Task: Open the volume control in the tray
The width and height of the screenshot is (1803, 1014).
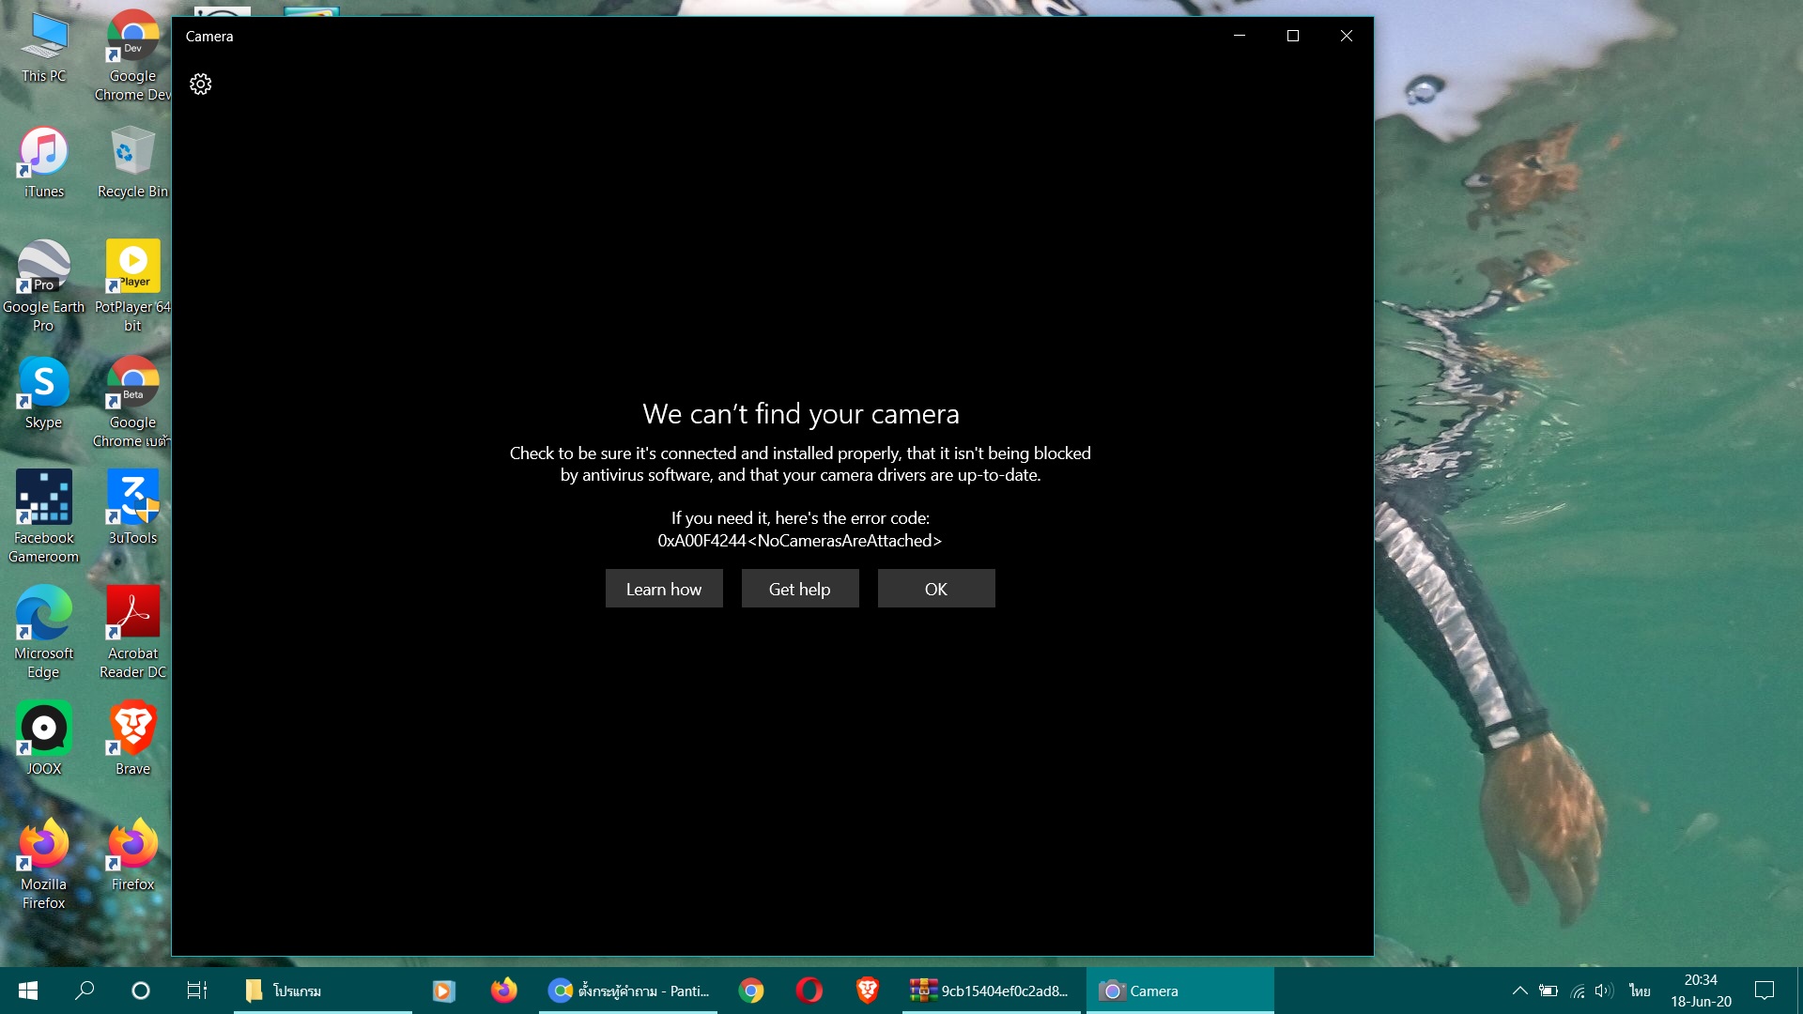Action: [1604, 991]
